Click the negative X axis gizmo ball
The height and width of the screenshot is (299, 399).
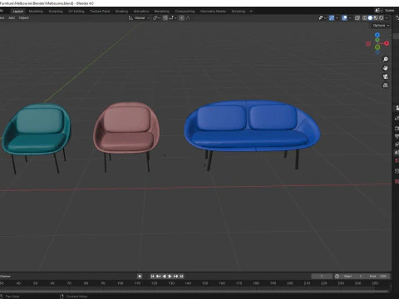coord(368,43)
